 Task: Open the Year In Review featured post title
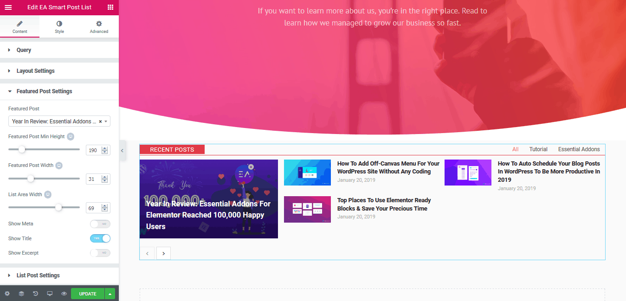click(x=208, y=215)
